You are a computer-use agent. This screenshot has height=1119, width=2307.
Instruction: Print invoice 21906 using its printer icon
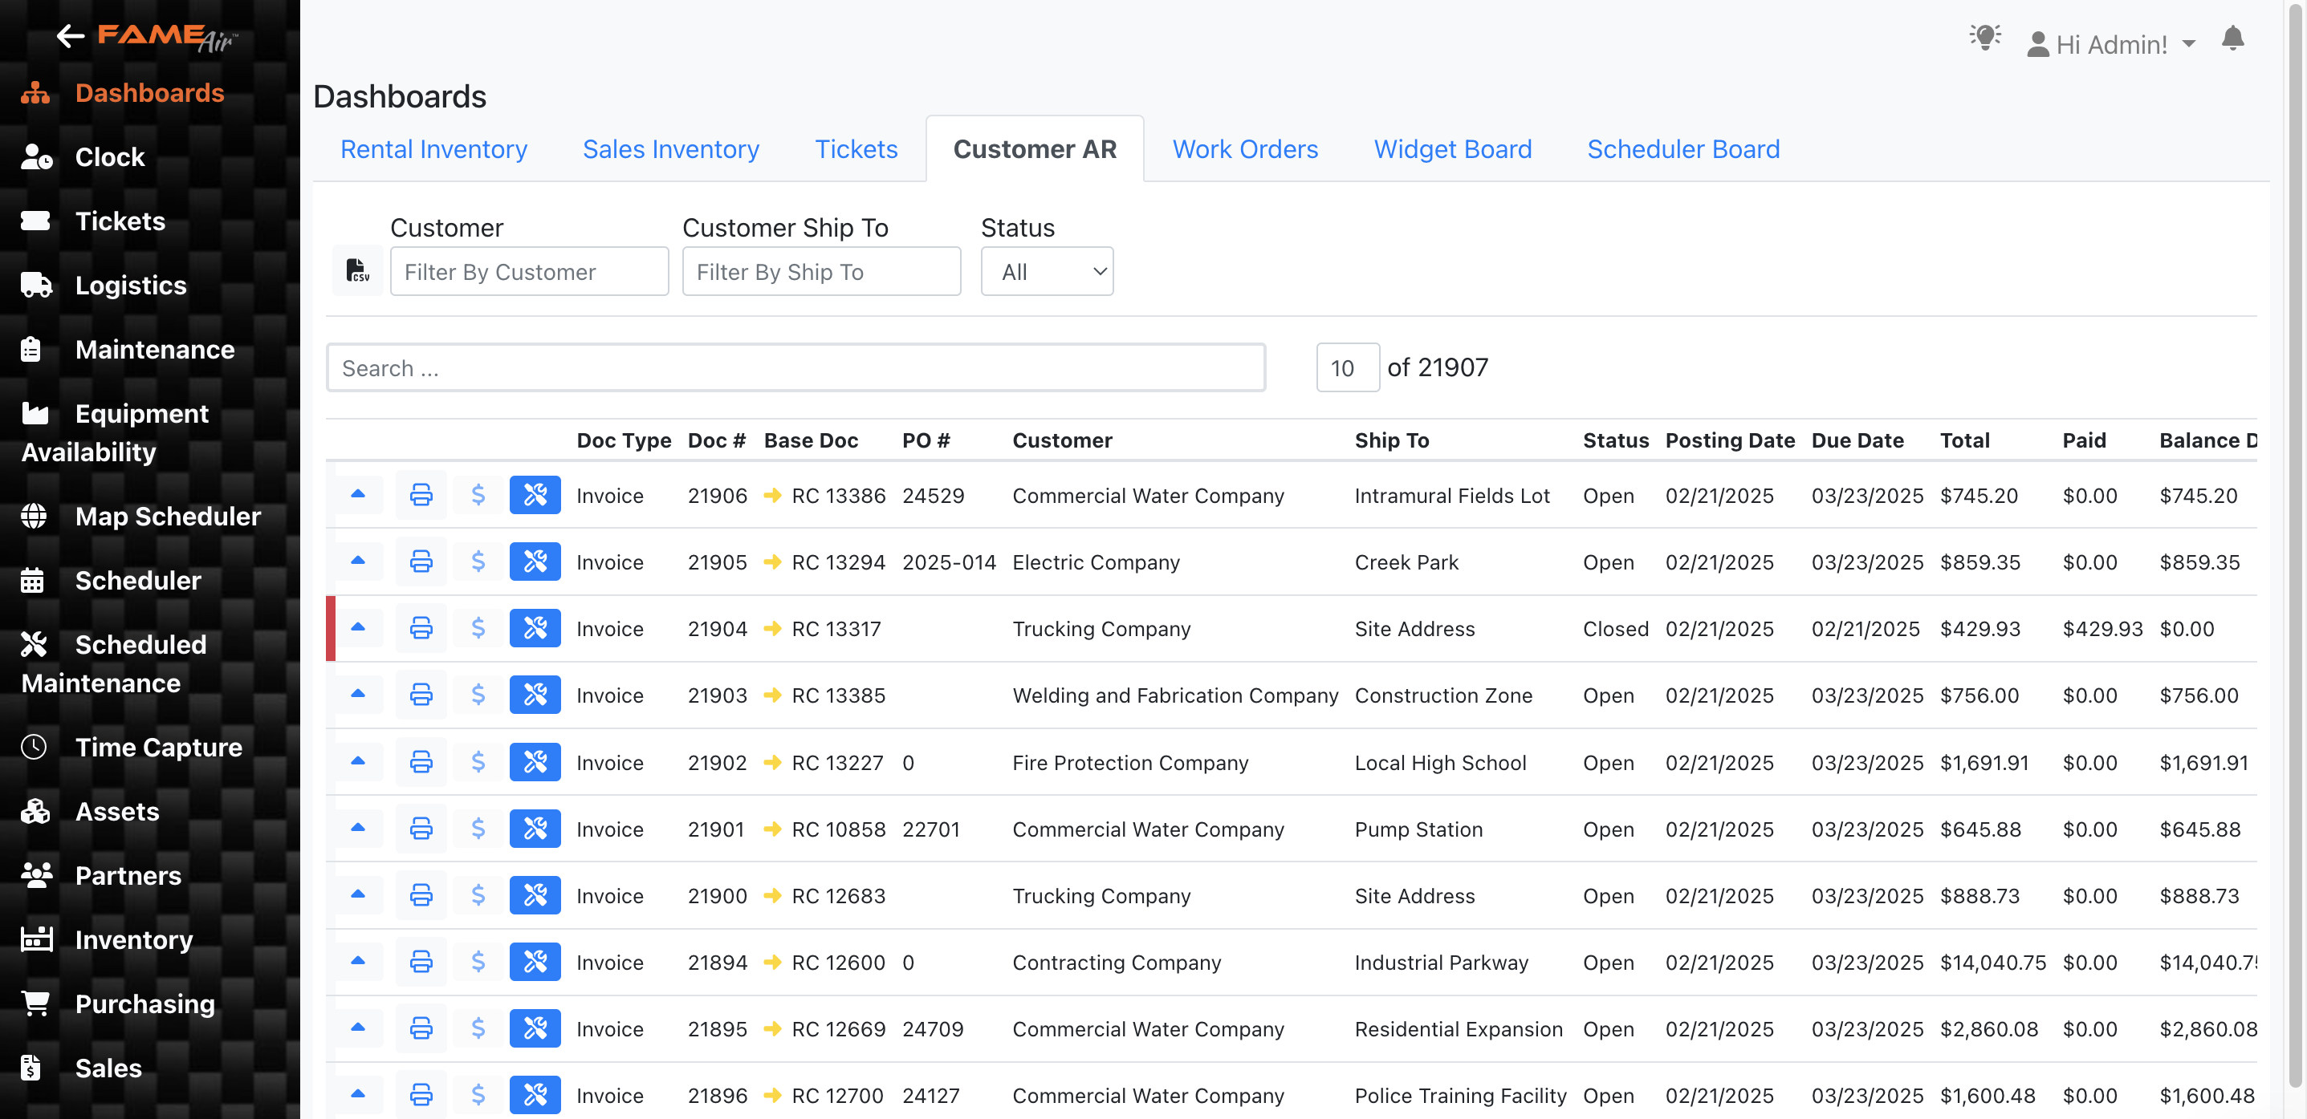[x=420, y=494]
